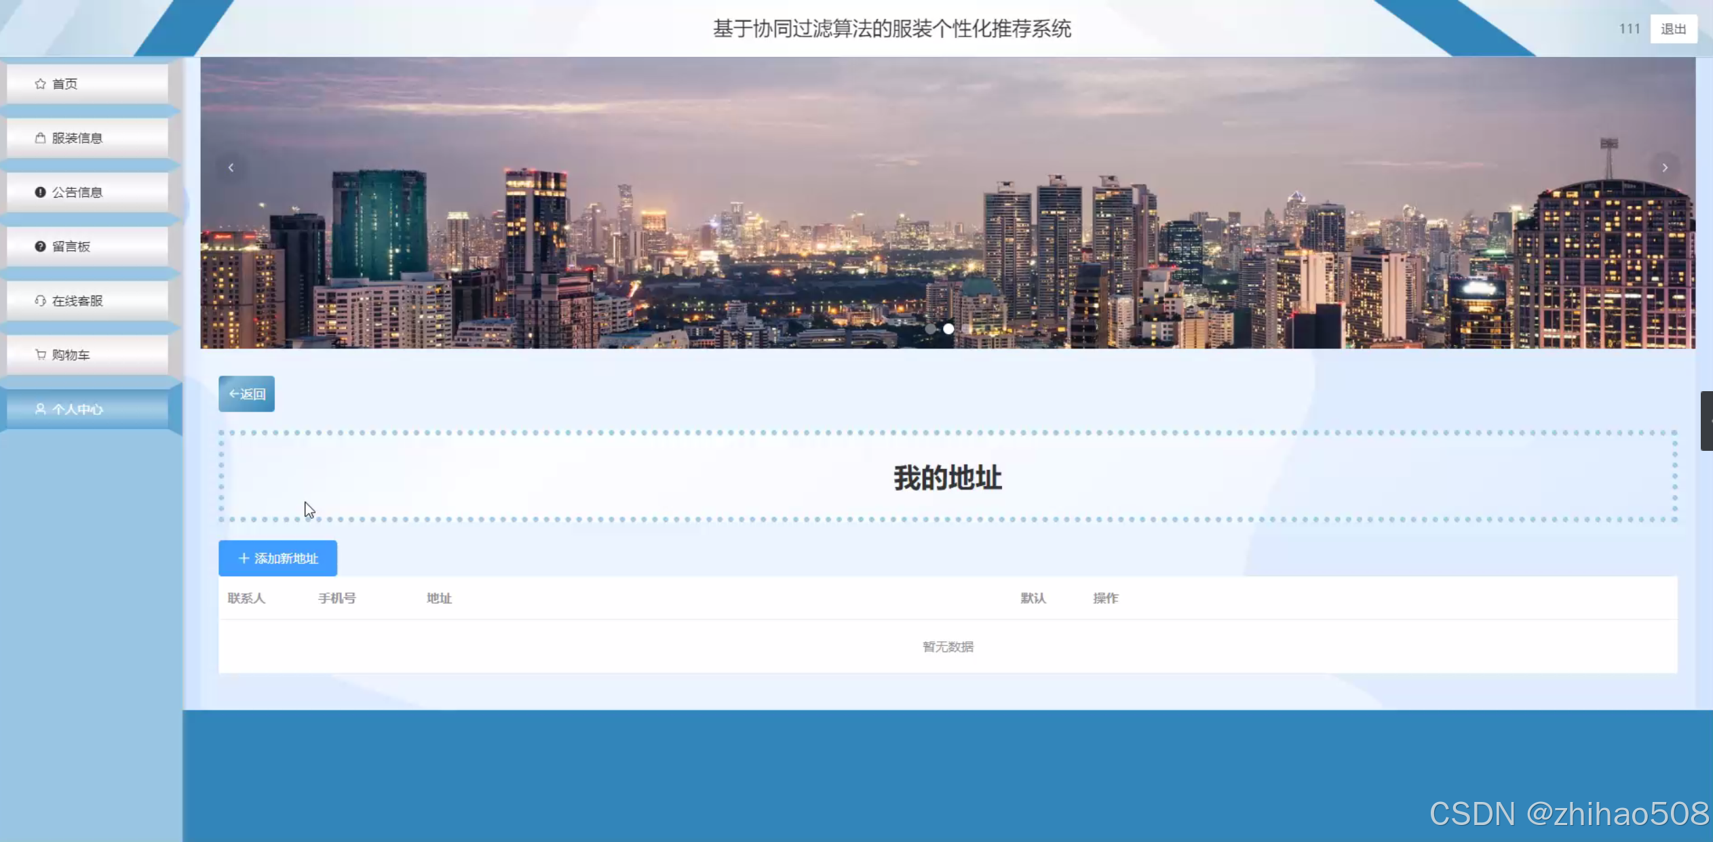
Task: Select the first carousel indicator dot
Action: click(x=930, y=329)
